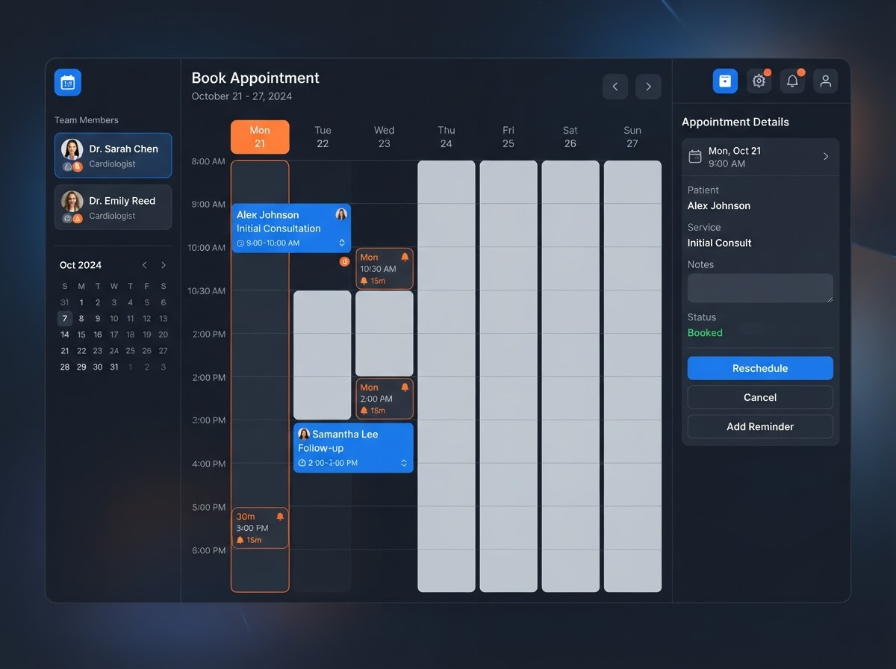The height and width of the screenshot is (669, 896).
Task: Click into the Notes text field
Action: [760, 288]
